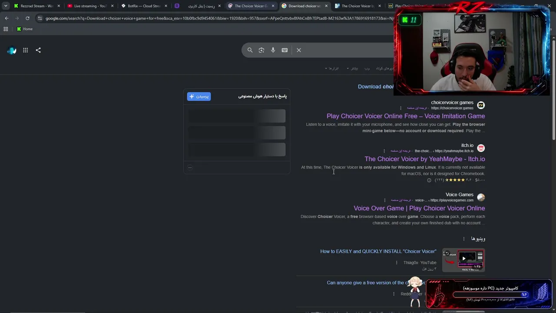This screenshot has height=313, width=556.
Task: Play the Choicer Voicer install video thumbnail
Action: coord(463,260)
